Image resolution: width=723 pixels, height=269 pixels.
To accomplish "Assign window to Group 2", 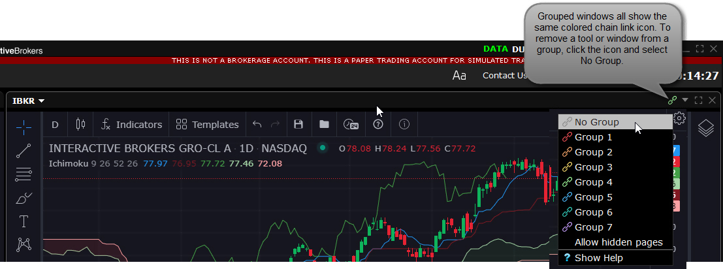I will pyautogui.click(x=615, y=152).
